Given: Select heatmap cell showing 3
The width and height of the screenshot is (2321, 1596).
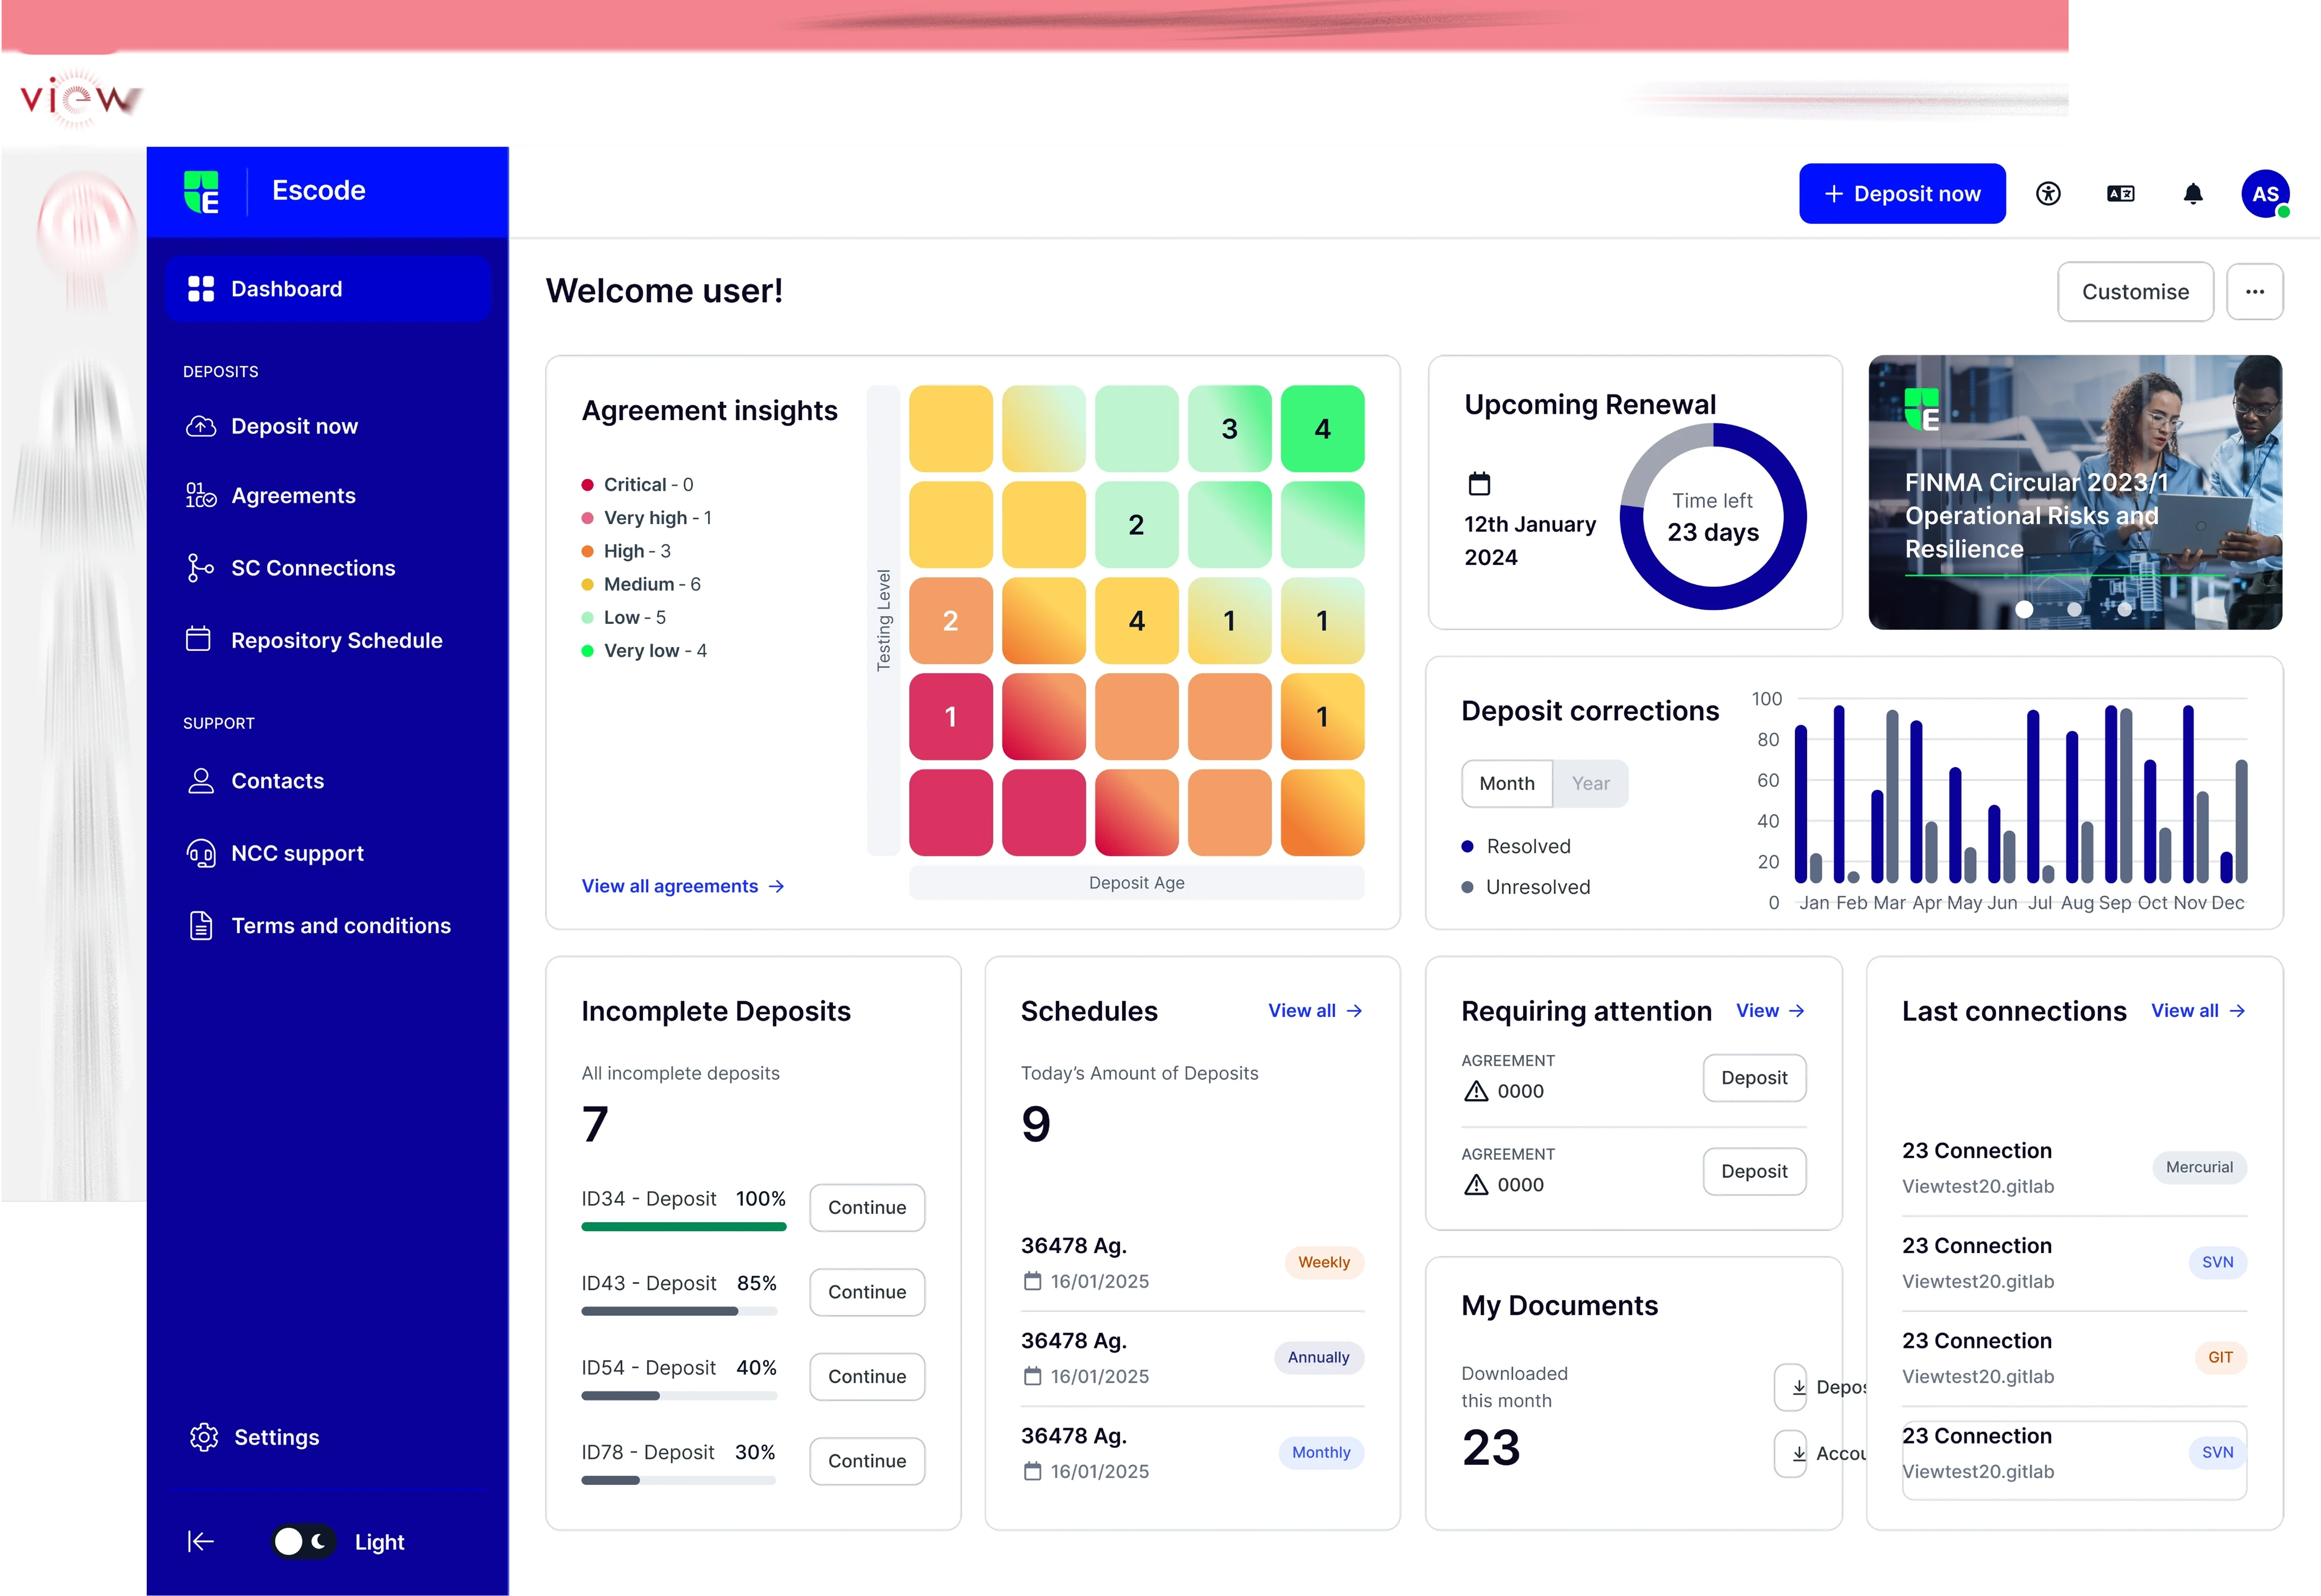Looking at the screenshot, I should click(1229, 428).
